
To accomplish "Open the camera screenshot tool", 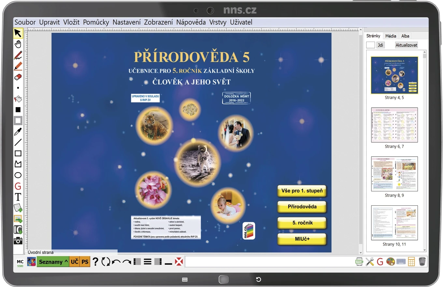I will pos(18,240).
